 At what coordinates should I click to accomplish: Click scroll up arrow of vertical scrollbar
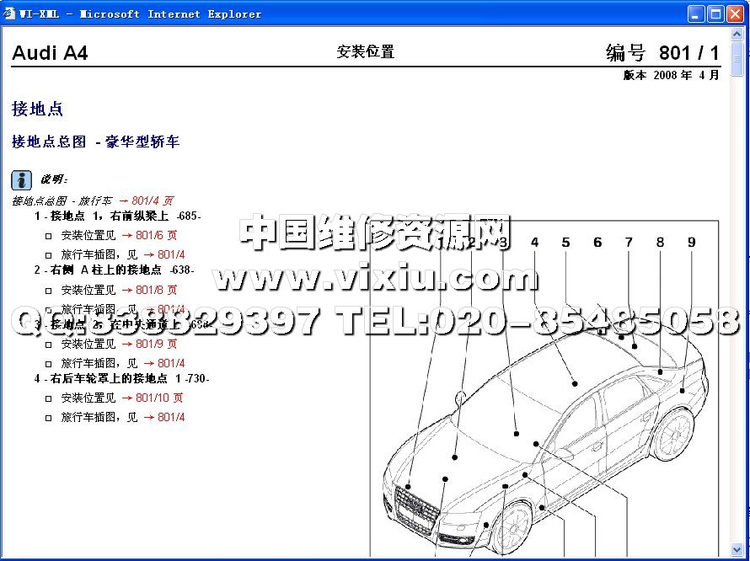click(x=737, y=34)
